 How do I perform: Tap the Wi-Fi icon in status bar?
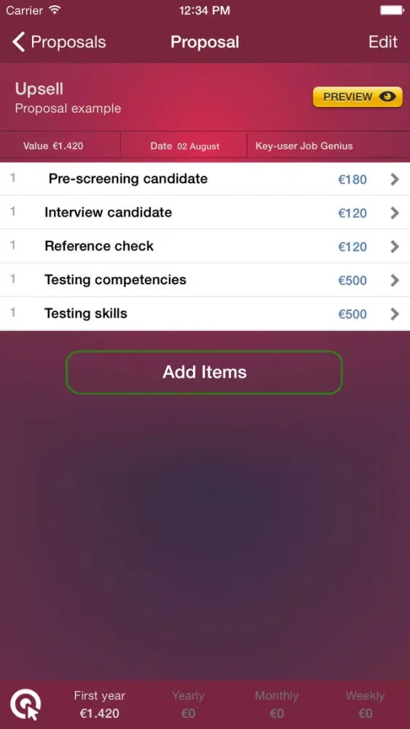[x=55, y=9]
